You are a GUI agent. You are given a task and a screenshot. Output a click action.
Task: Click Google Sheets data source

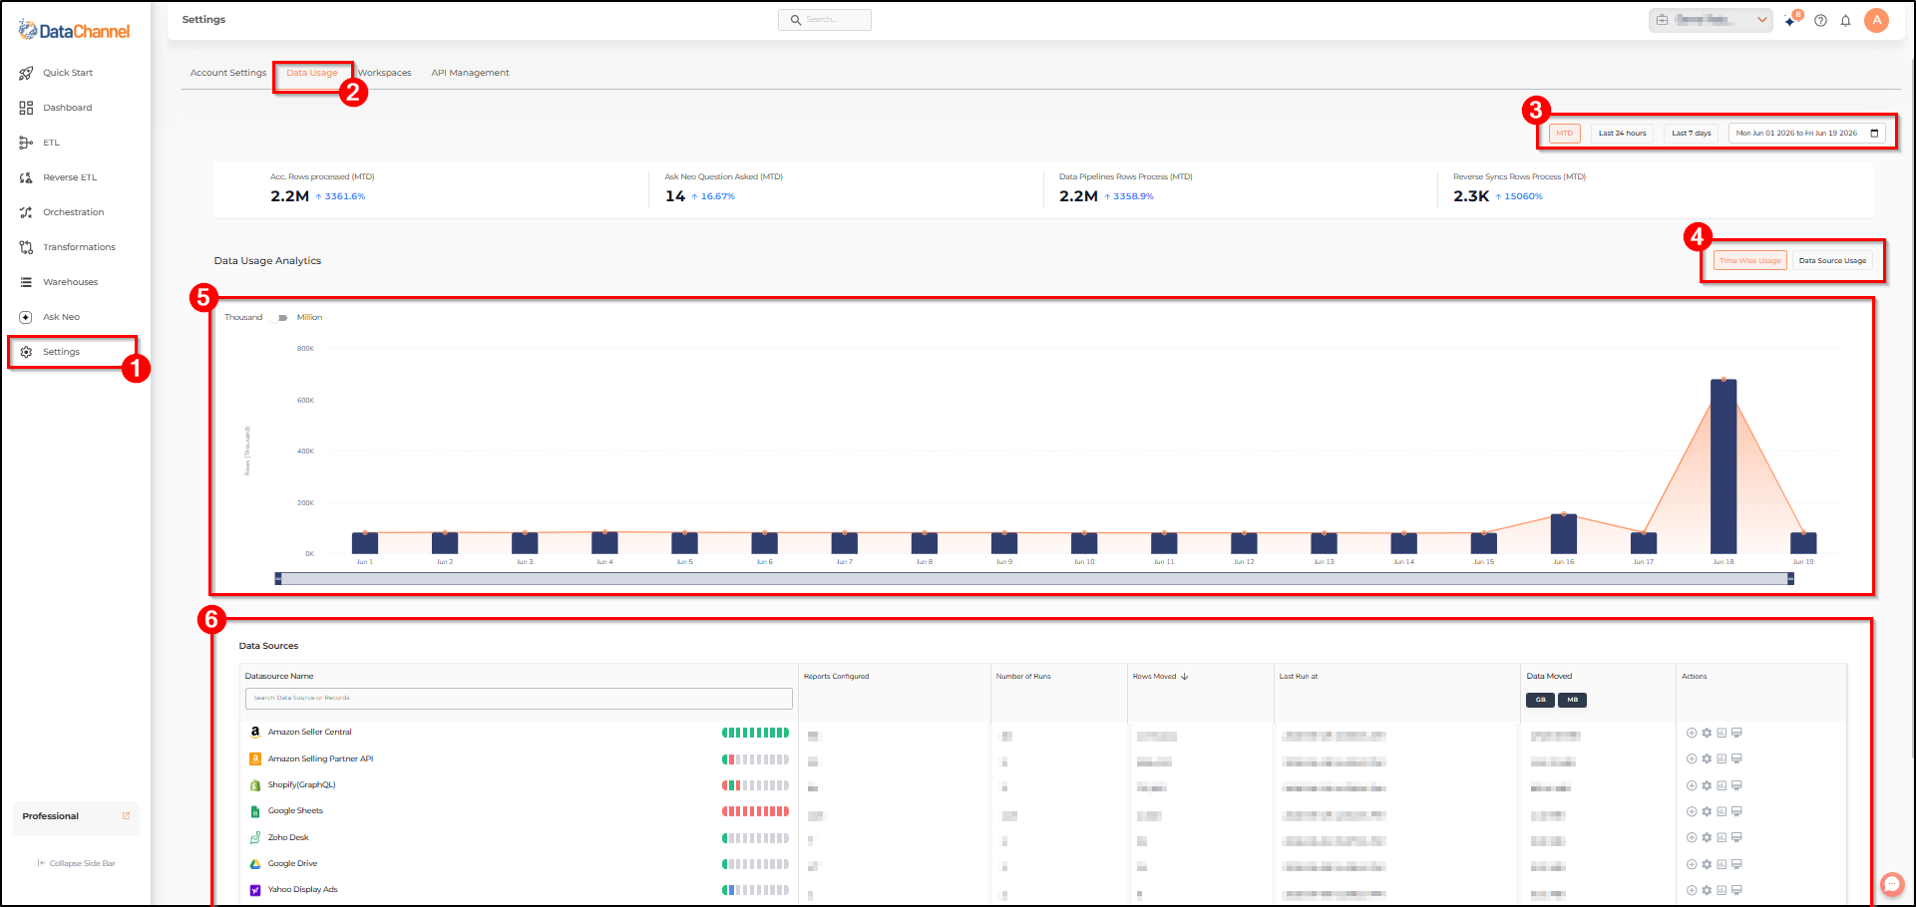(295, 811)
